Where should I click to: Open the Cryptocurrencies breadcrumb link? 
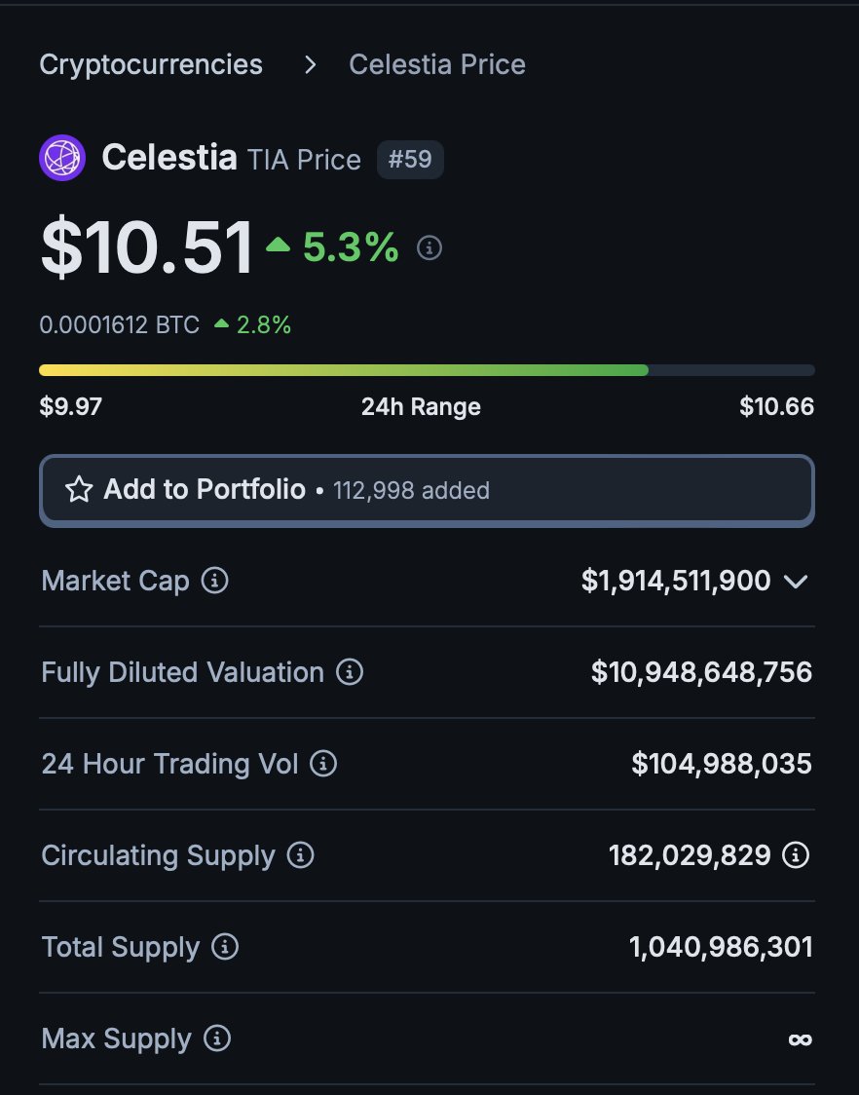point(151,64)
